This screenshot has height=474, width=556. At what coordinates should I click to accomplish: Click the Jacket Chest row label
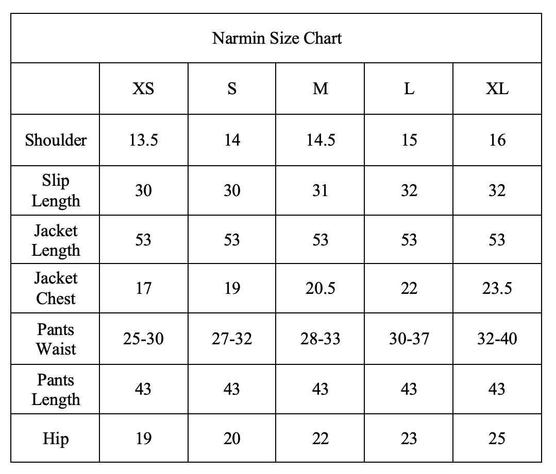56,288
